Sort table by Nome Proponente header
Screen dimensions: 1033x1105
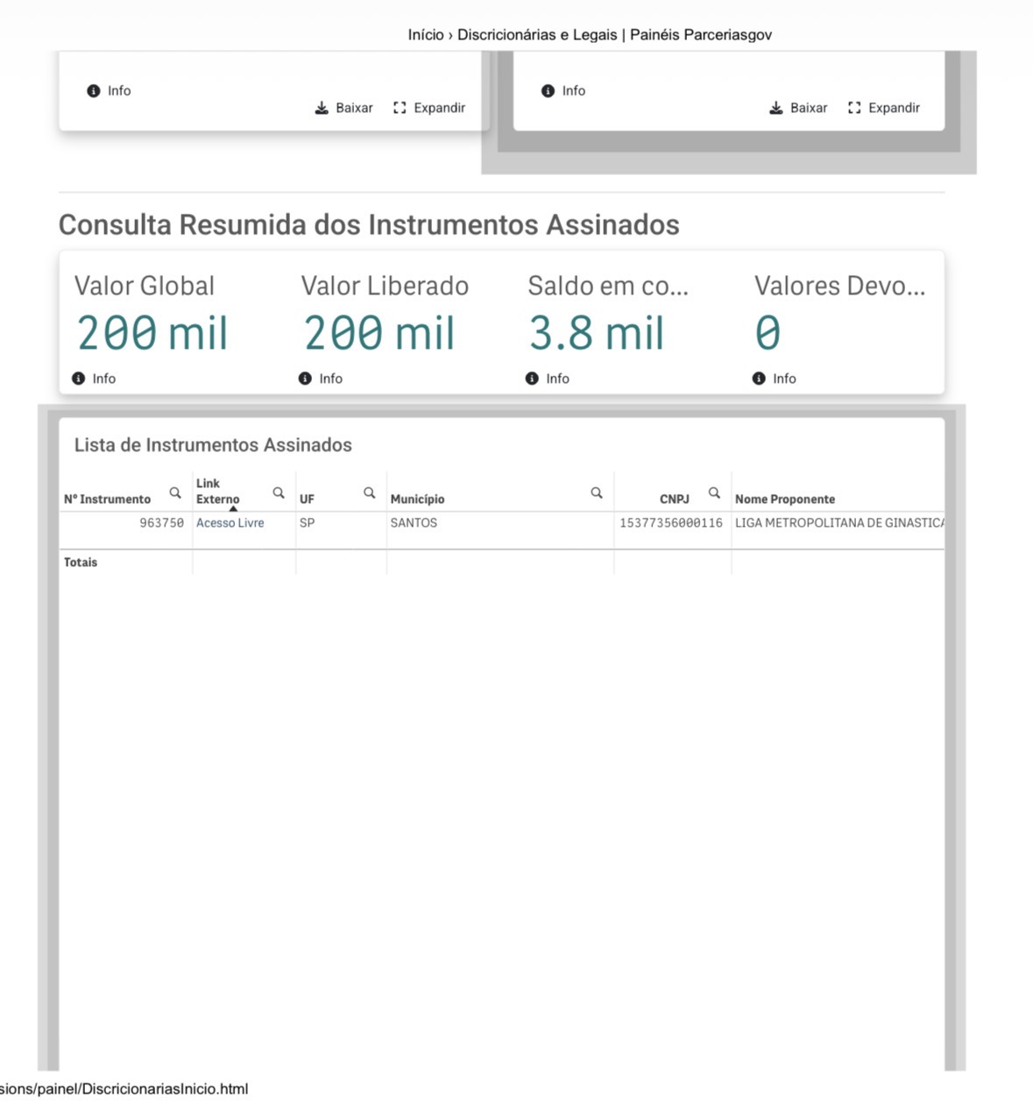[x=785, y=499]
